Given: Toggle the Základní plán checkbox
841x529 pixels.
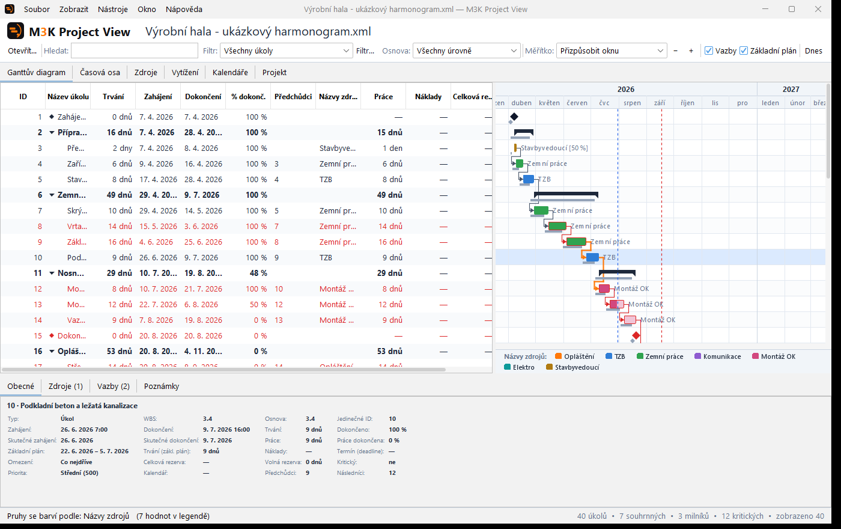Looking at the screenshot, I should coord(744,50).
